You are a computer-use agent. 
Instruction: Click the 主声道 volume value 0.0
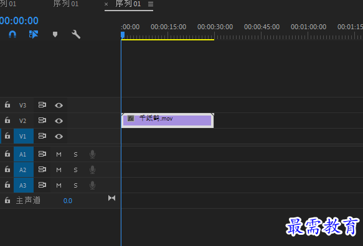68,201
